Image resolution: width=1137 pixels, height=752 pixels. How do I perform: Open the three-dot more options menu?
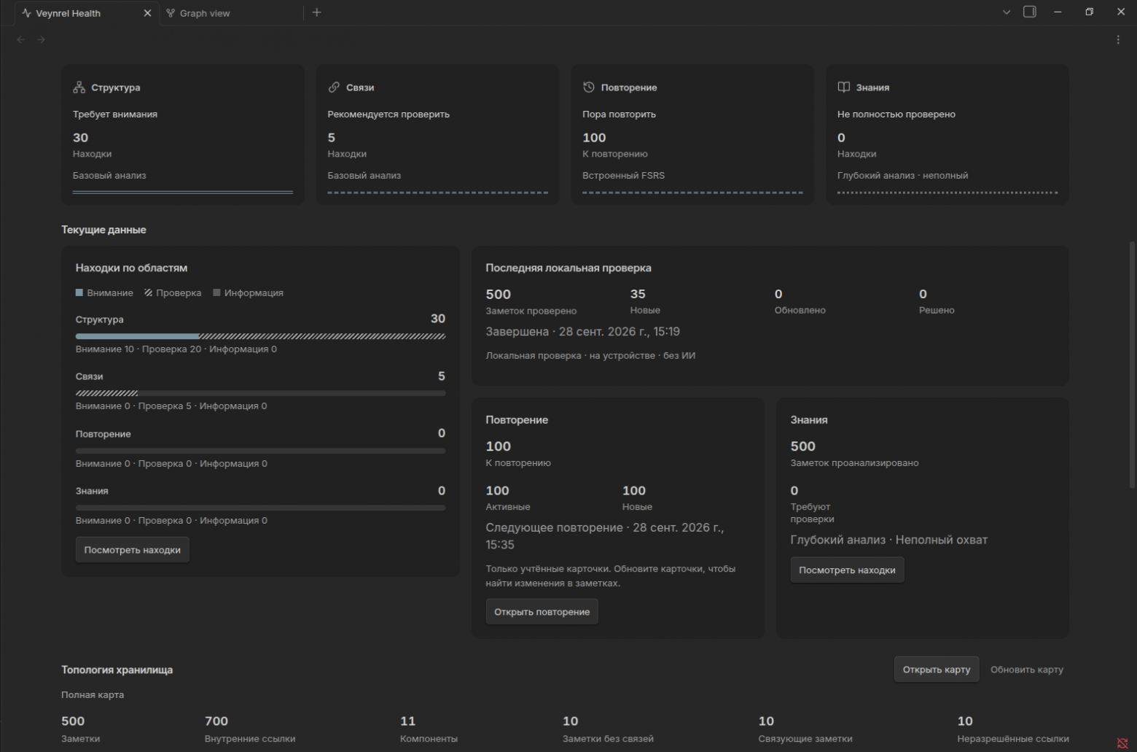pos(1118,39)
